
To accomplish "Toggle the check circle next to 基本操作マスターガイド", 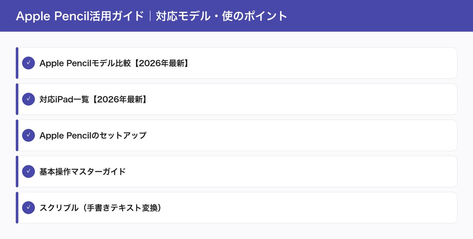I will coord(28,171).
